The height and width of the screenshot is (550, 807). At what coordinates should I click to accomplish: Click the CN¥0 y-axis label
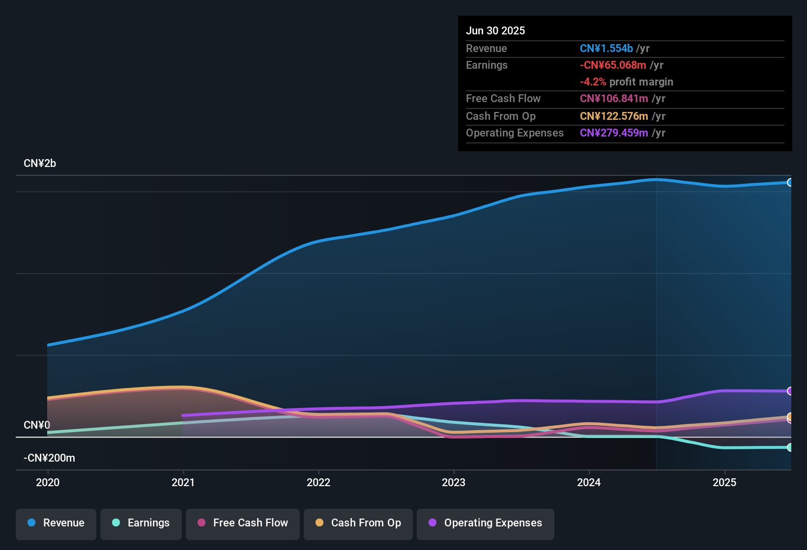point(37,425)
